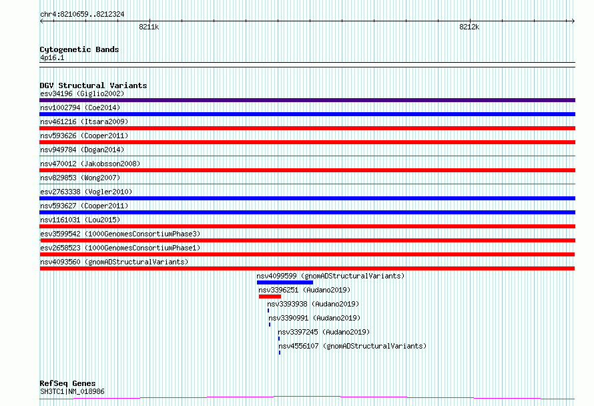Click nsv4556107 gnomADStructuralVariants label
594x406 pixels.
[x=352, y=346]
